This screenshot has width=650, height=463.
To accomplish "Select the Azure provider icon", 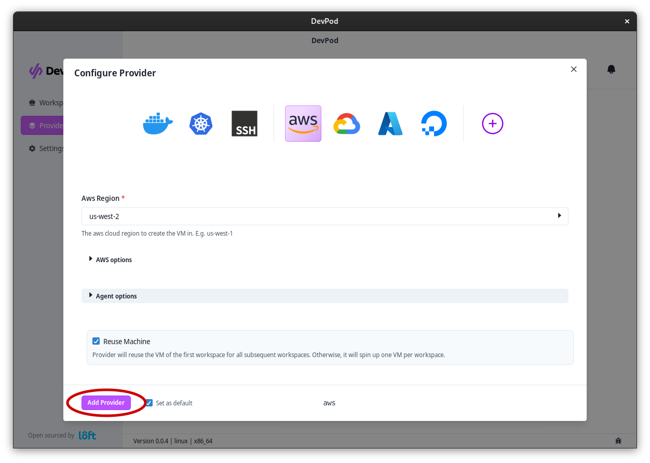I will coord(390,124).
